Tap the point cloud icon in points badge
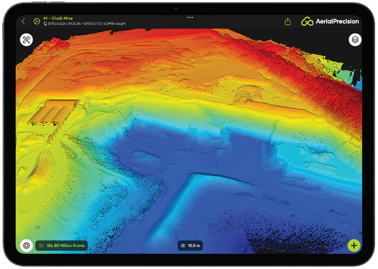The width and height of the screenshot is (378, 269). (41, 246)
